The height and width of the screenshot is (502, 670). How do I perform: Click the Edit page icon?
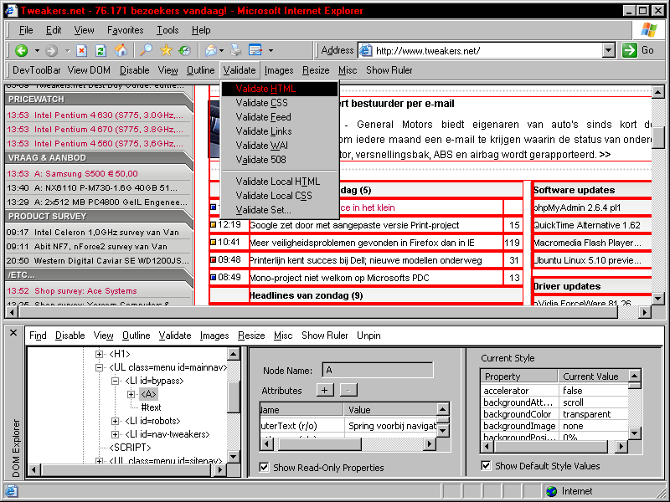click(x=255, y=50)
